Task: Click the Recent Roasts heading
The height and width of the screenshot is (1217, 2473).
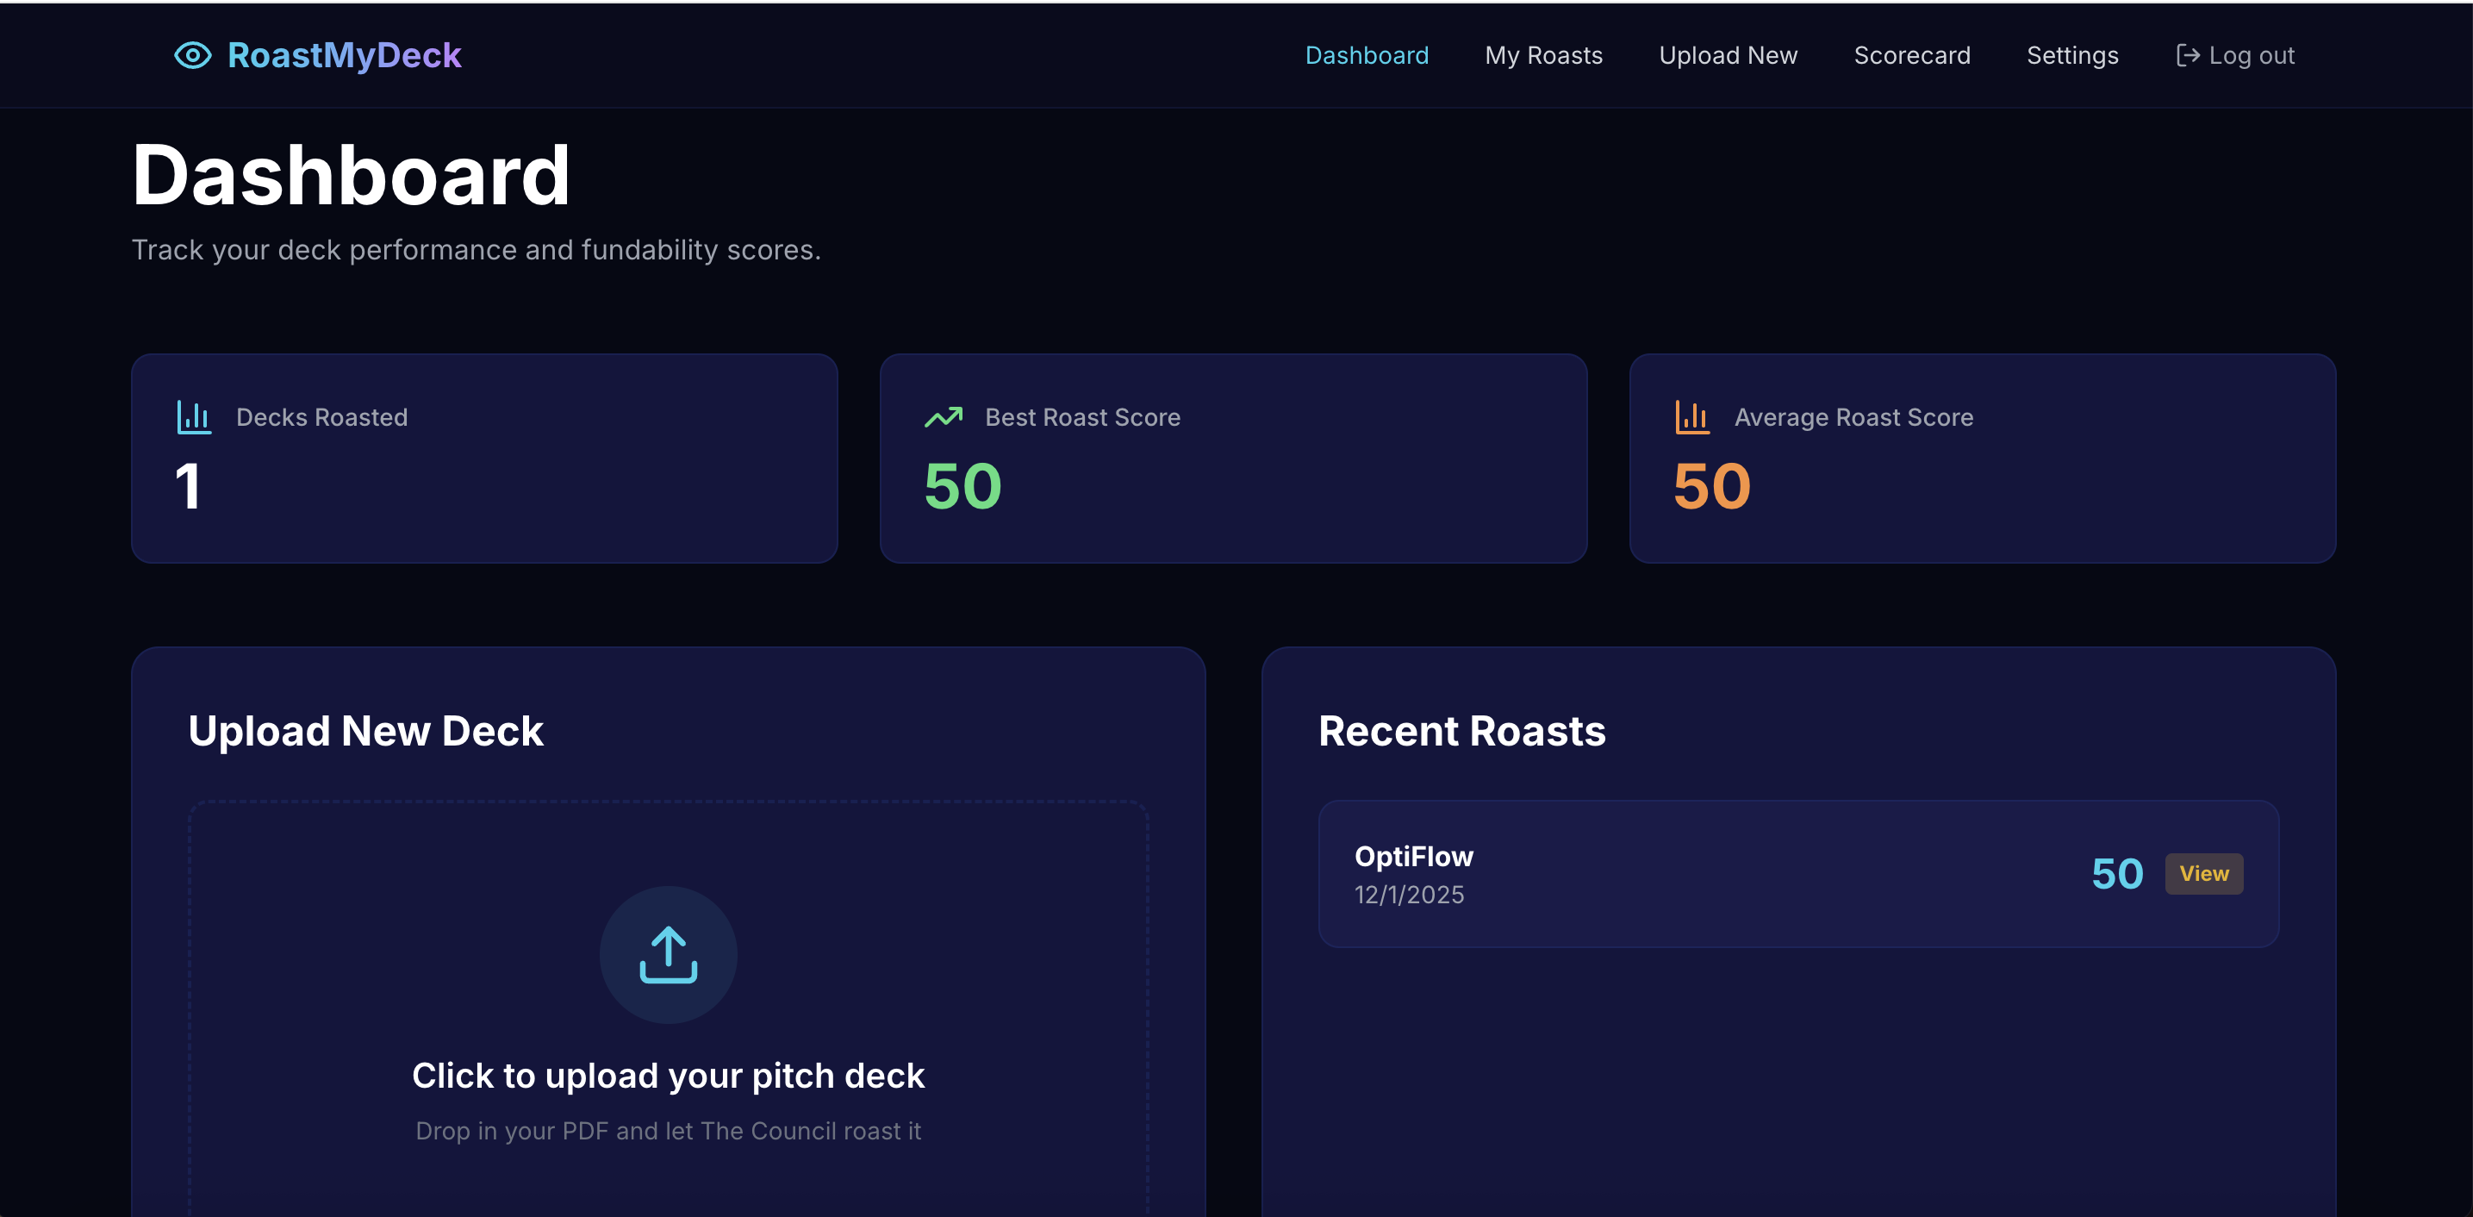Action: (1462, 731)
